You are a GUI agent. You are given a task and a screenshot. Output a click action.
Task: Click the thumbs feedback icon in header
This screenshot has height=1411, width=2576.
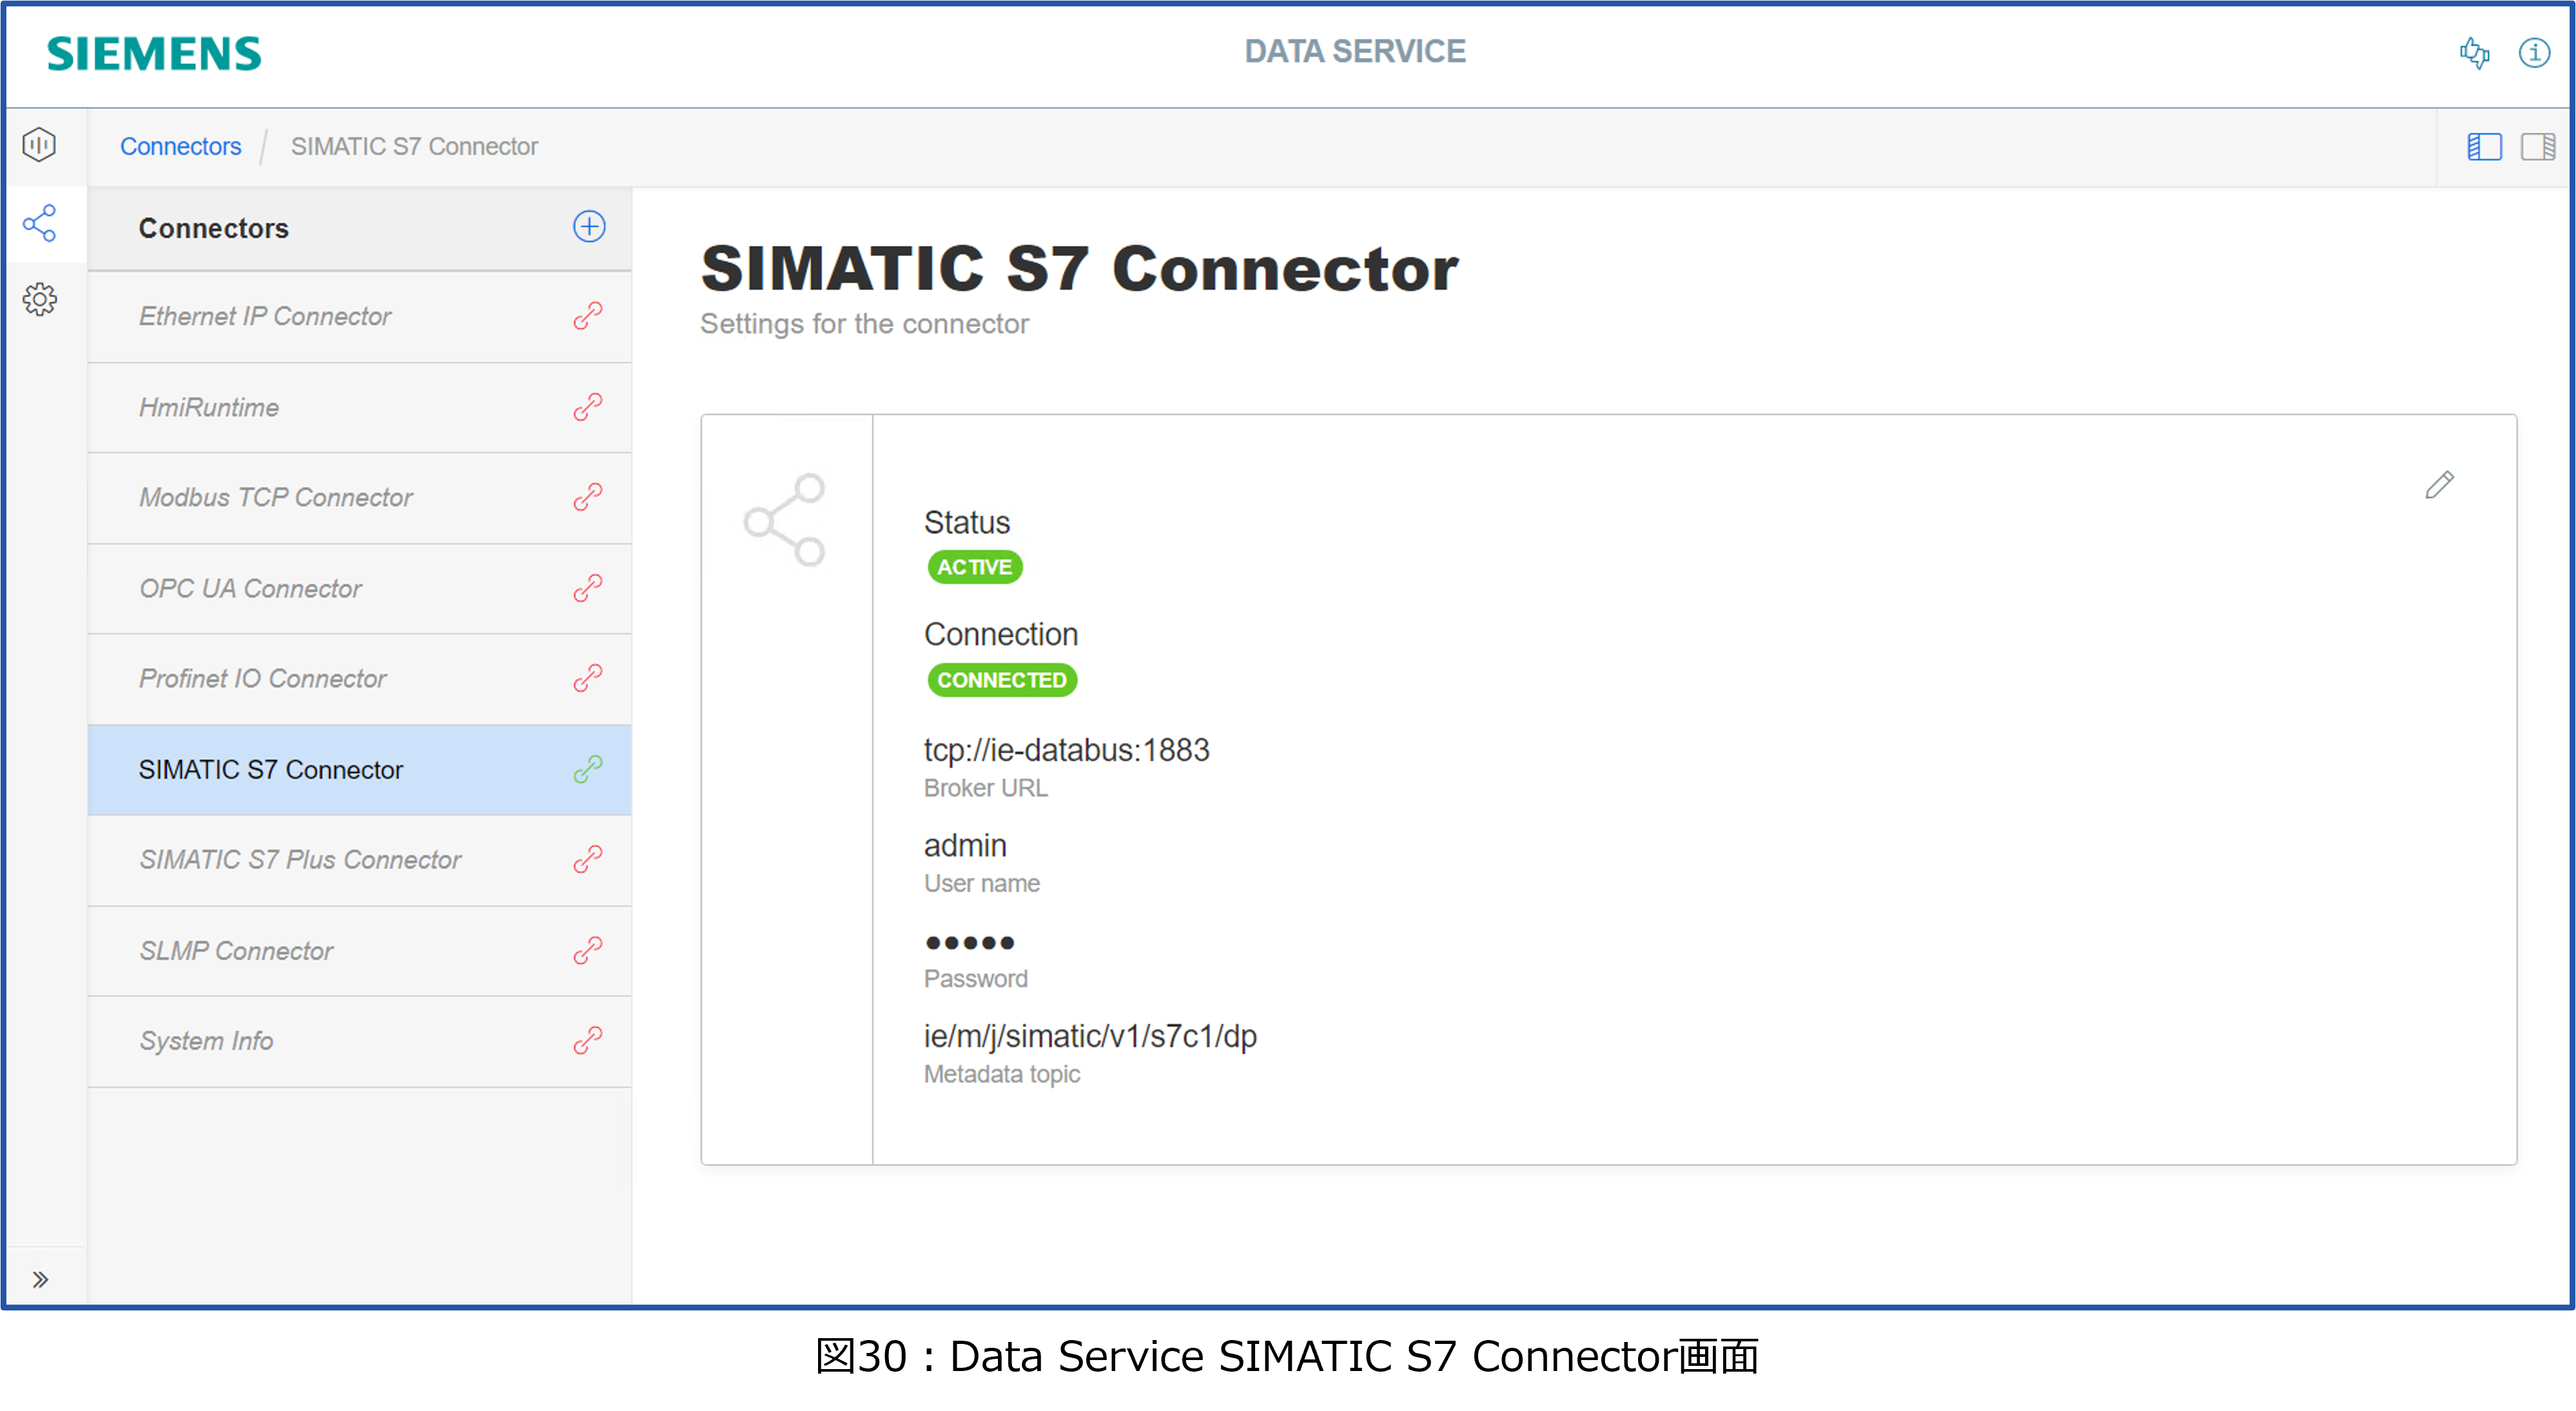pos(2474,53)
